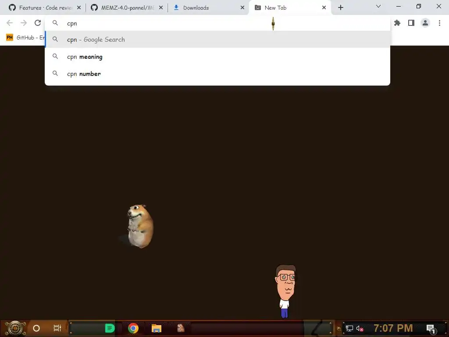Click the muted volume tray icon

click(x=360, y=328)
